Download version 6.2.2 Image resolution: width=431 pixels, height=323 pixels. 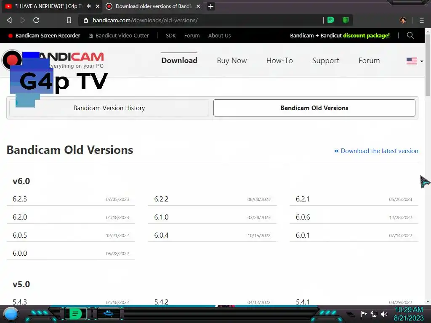tap(212, 199)
